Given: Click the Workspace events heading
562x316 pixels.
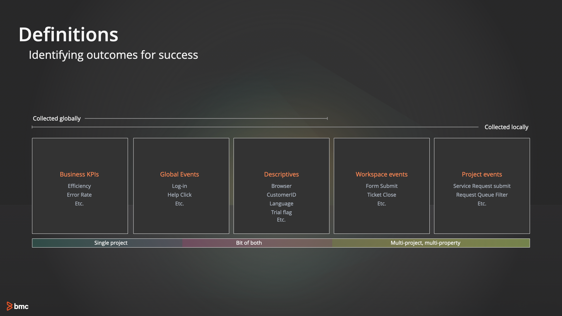Looking at the screenshot, I should coord(381,174).
